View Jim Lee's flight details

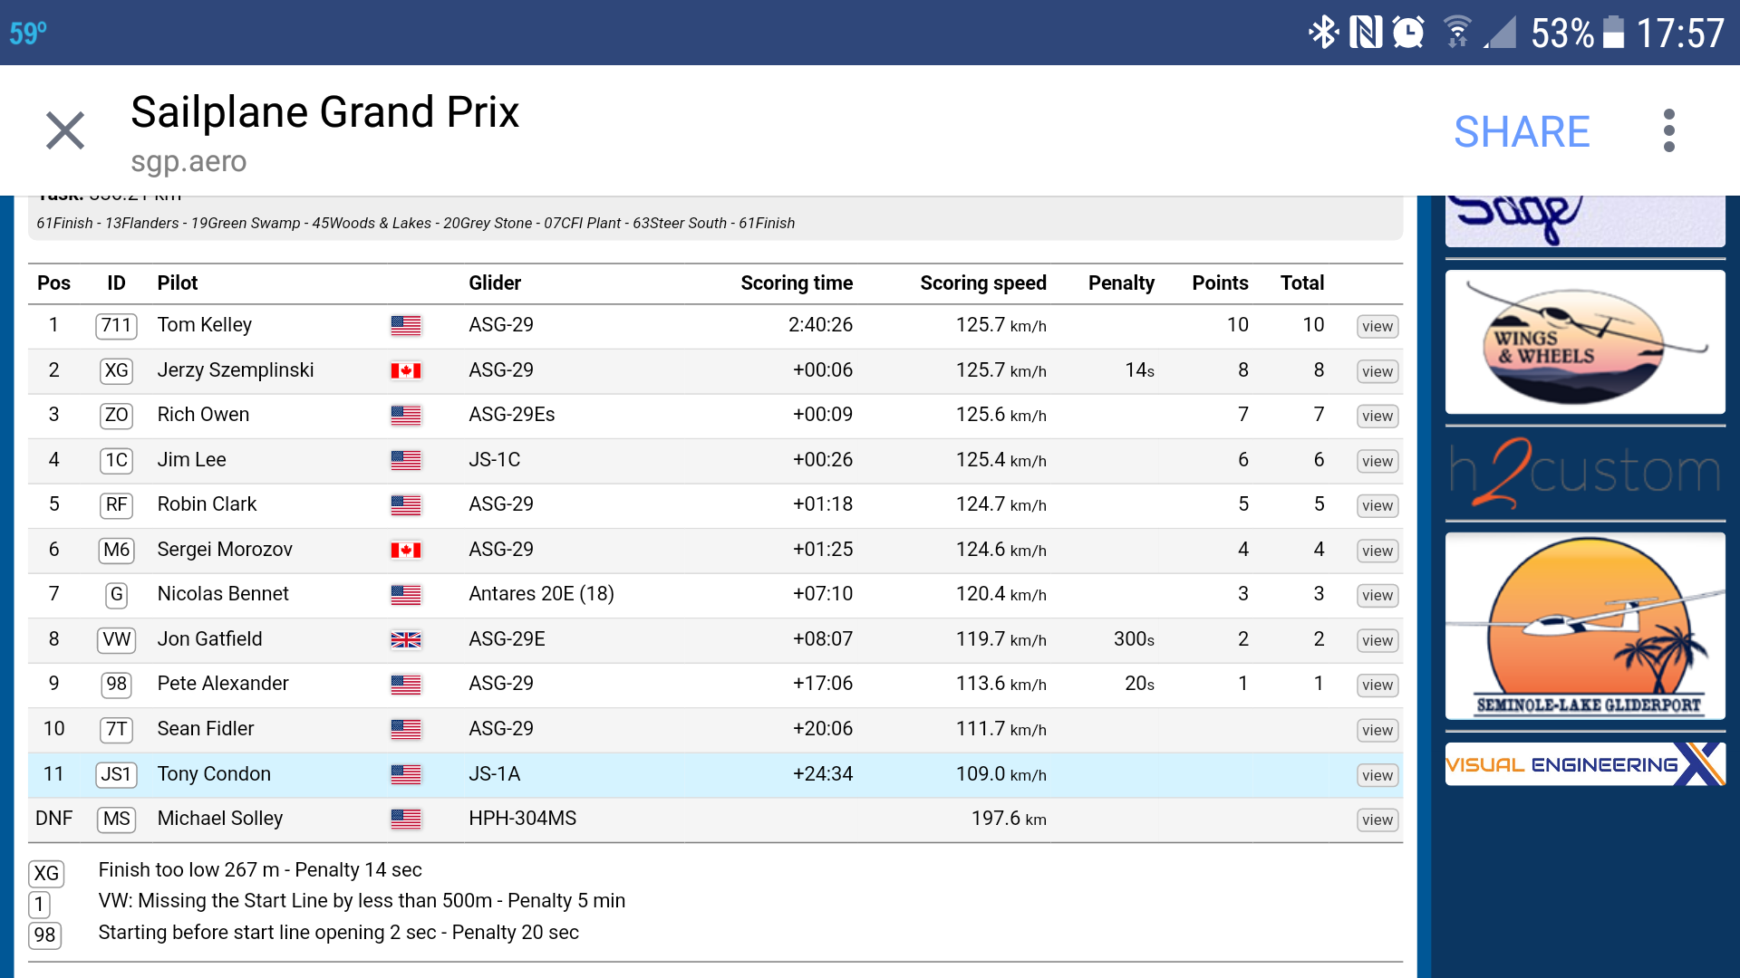(x=1377, y=461)
